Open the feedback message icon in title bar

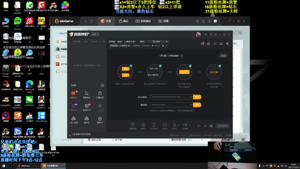(205, 35)
